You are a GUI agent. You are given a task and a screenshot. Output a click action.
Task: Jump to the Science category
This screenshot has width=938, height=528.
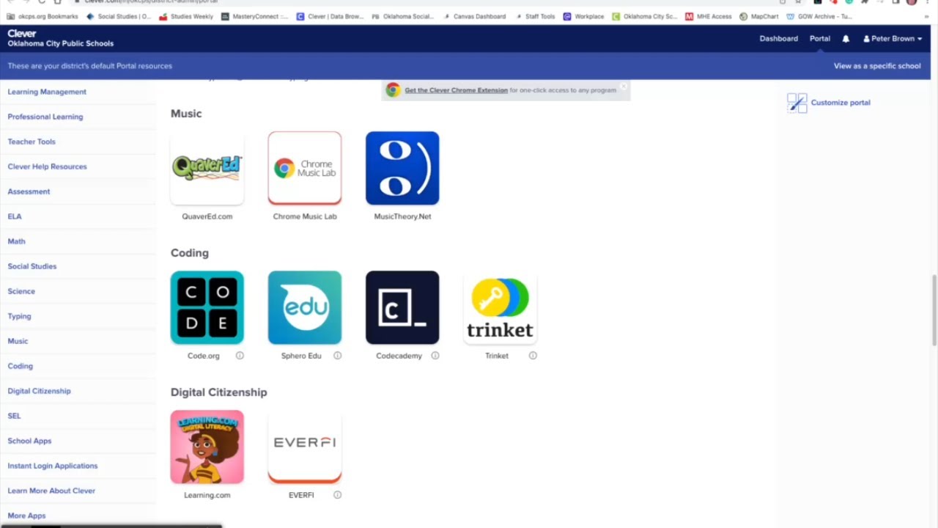(21, 291)
